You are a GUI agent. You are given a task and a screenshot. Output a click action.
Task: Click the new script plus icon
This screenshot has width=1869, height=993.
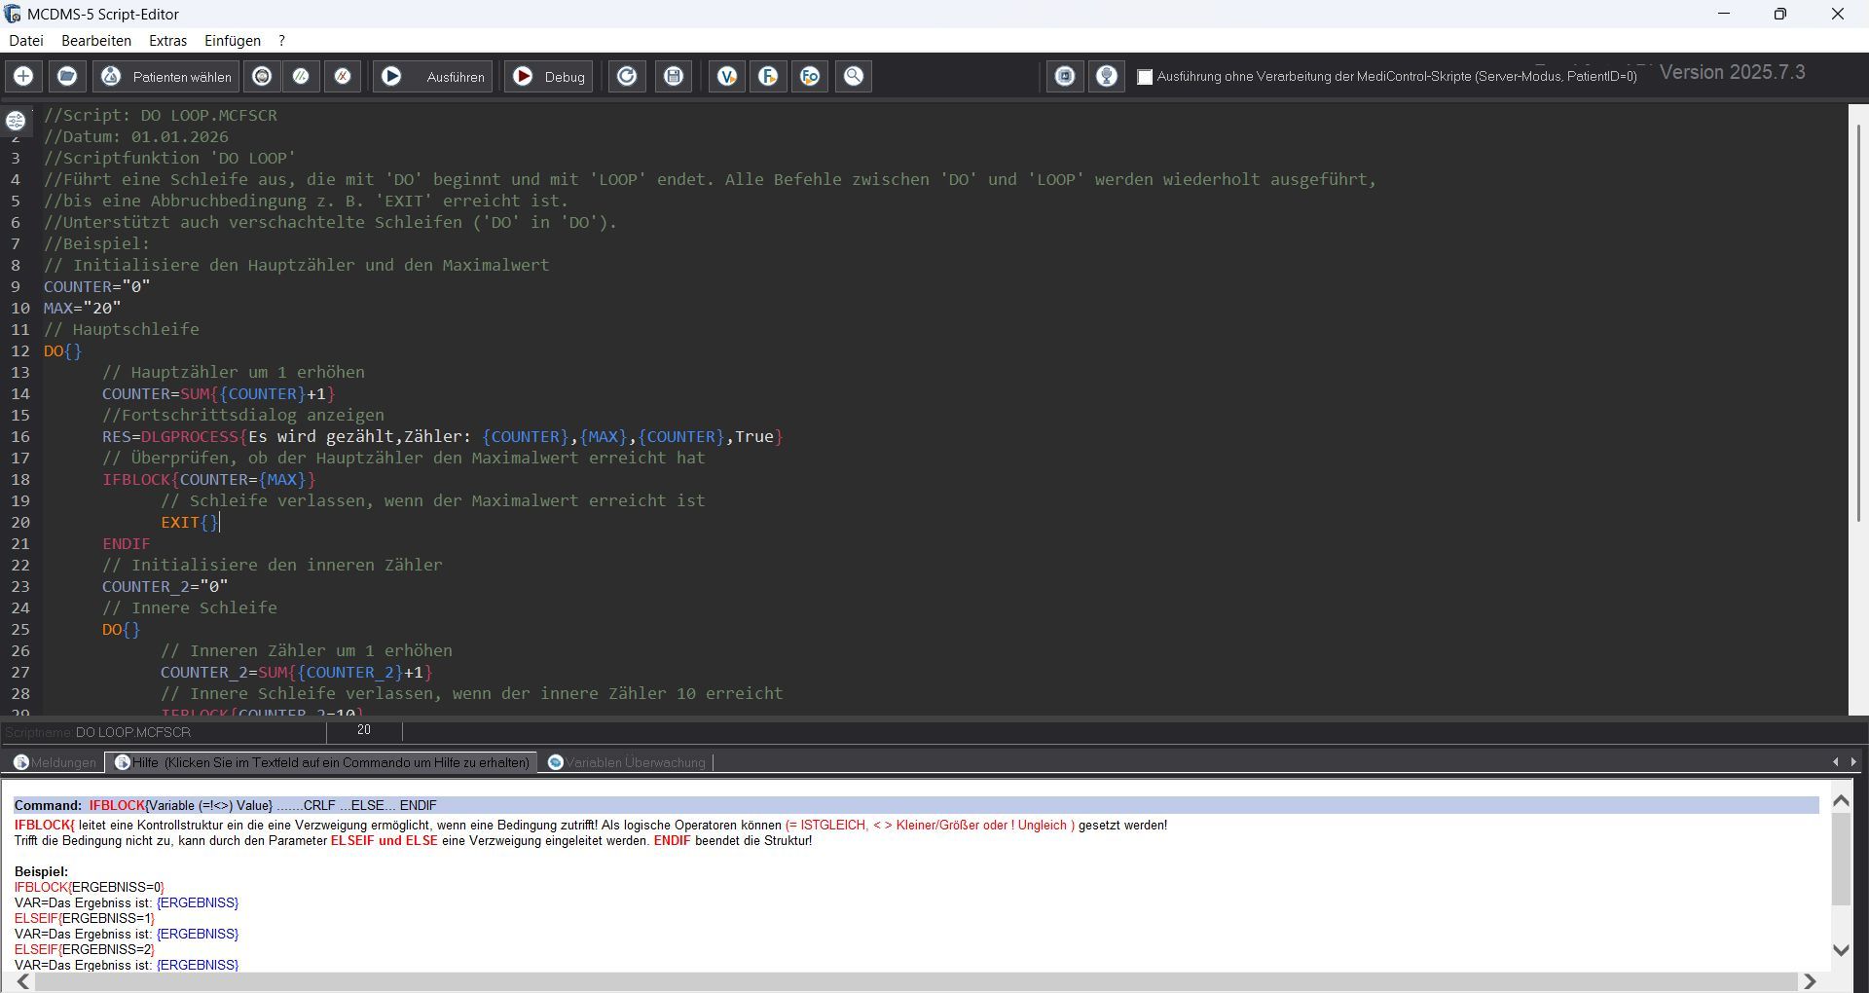(x=23, y=76)
